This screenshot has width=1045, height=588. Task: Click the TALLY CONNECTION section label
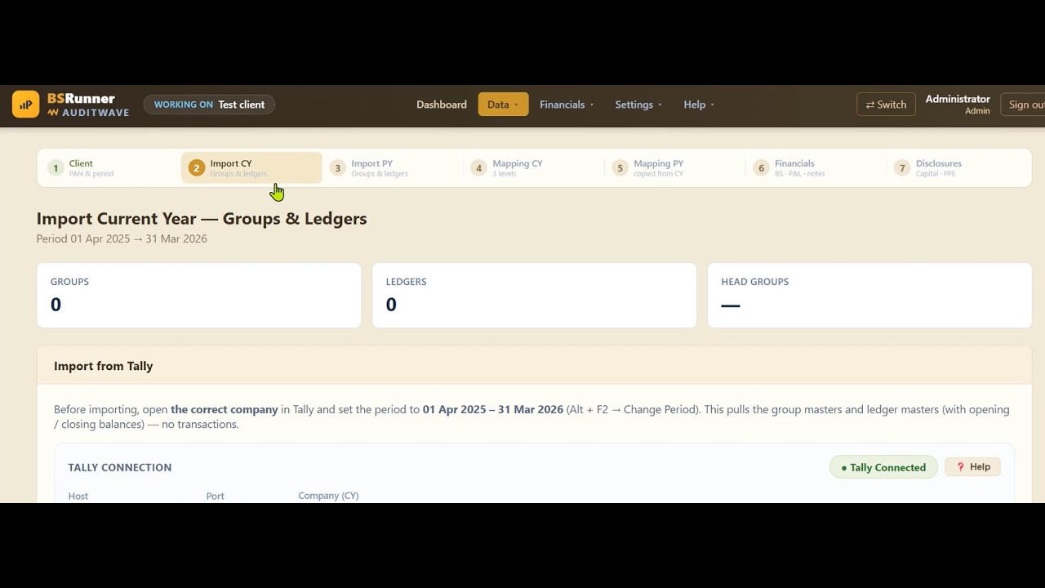point(120,467)
